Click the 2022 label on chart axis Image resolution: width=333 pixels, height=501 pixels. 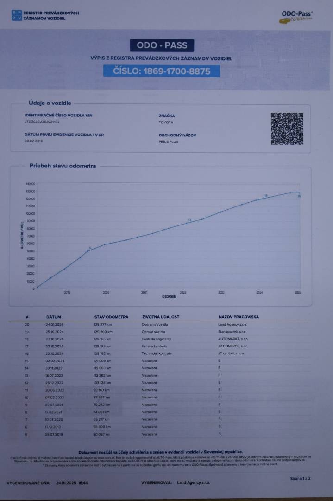pyautogui.click(x=183, y=292)
